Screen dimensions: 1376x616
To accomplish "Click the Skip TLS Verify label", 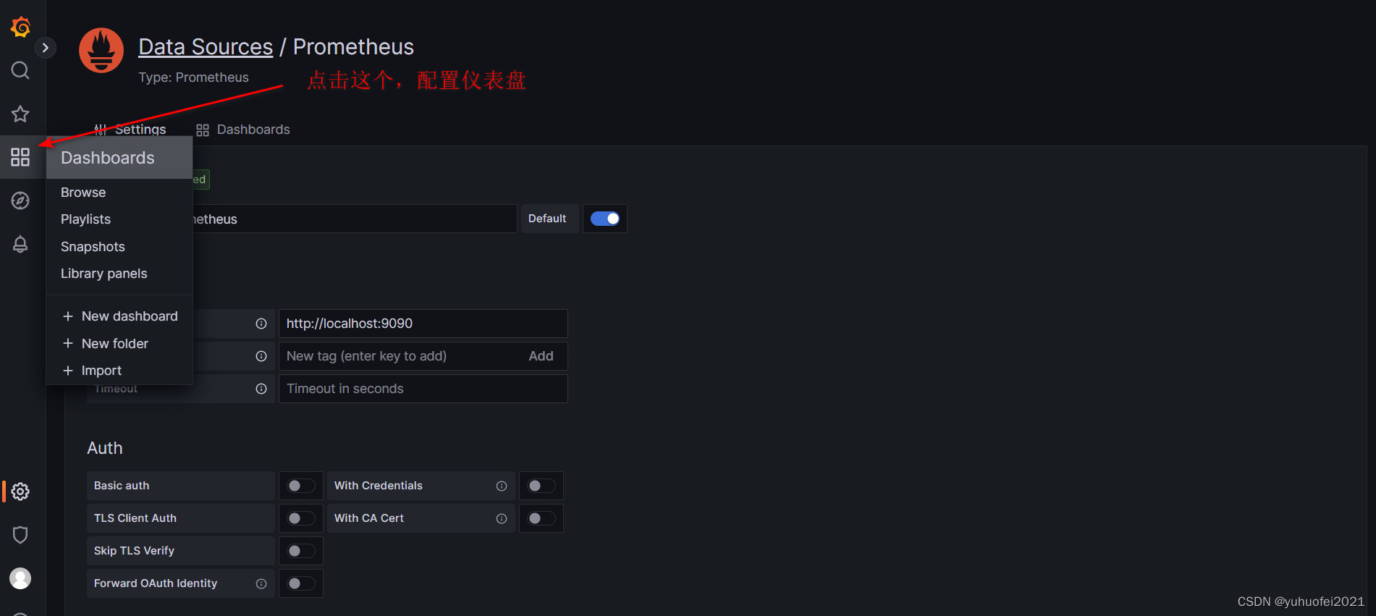I will (134, 551).
